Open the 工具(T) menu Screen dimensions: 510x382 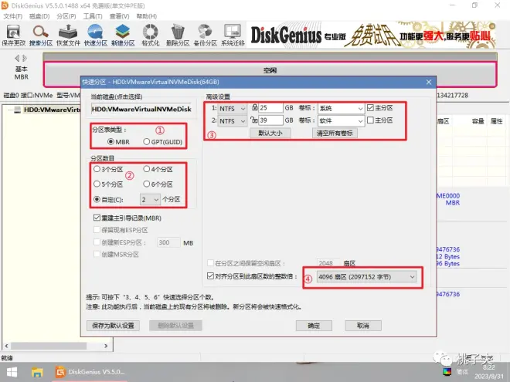pos(93,16)
